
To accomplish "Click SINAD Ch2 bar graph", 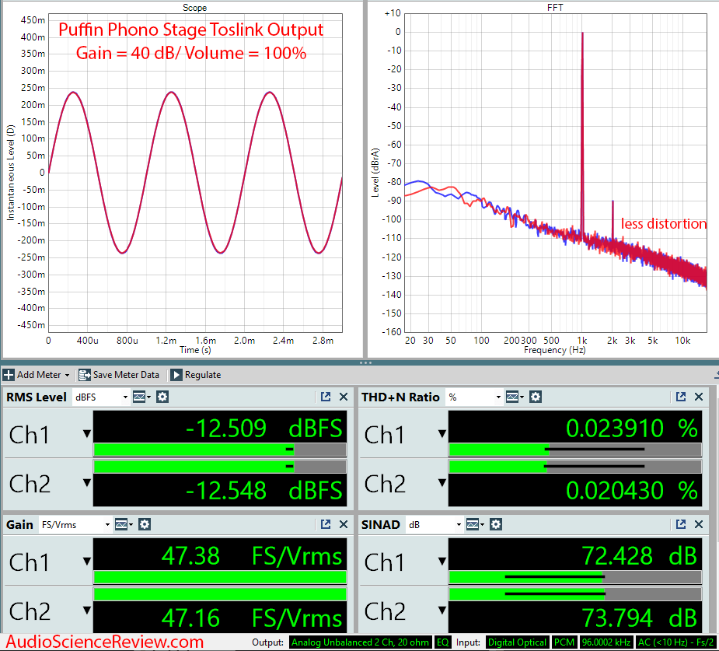I will (575, 594).
